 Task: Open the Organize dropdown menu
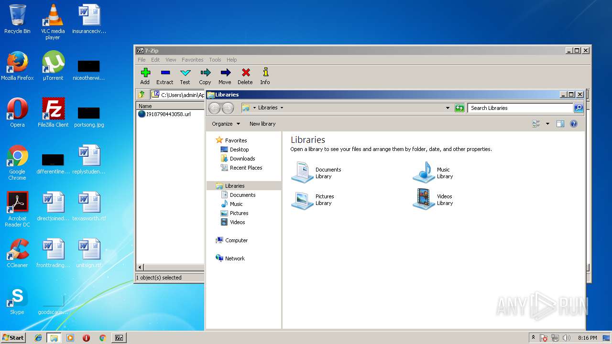226,124
